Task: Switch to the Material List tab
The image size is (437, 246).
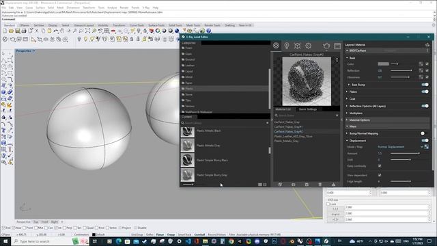Action: [283, 109]
